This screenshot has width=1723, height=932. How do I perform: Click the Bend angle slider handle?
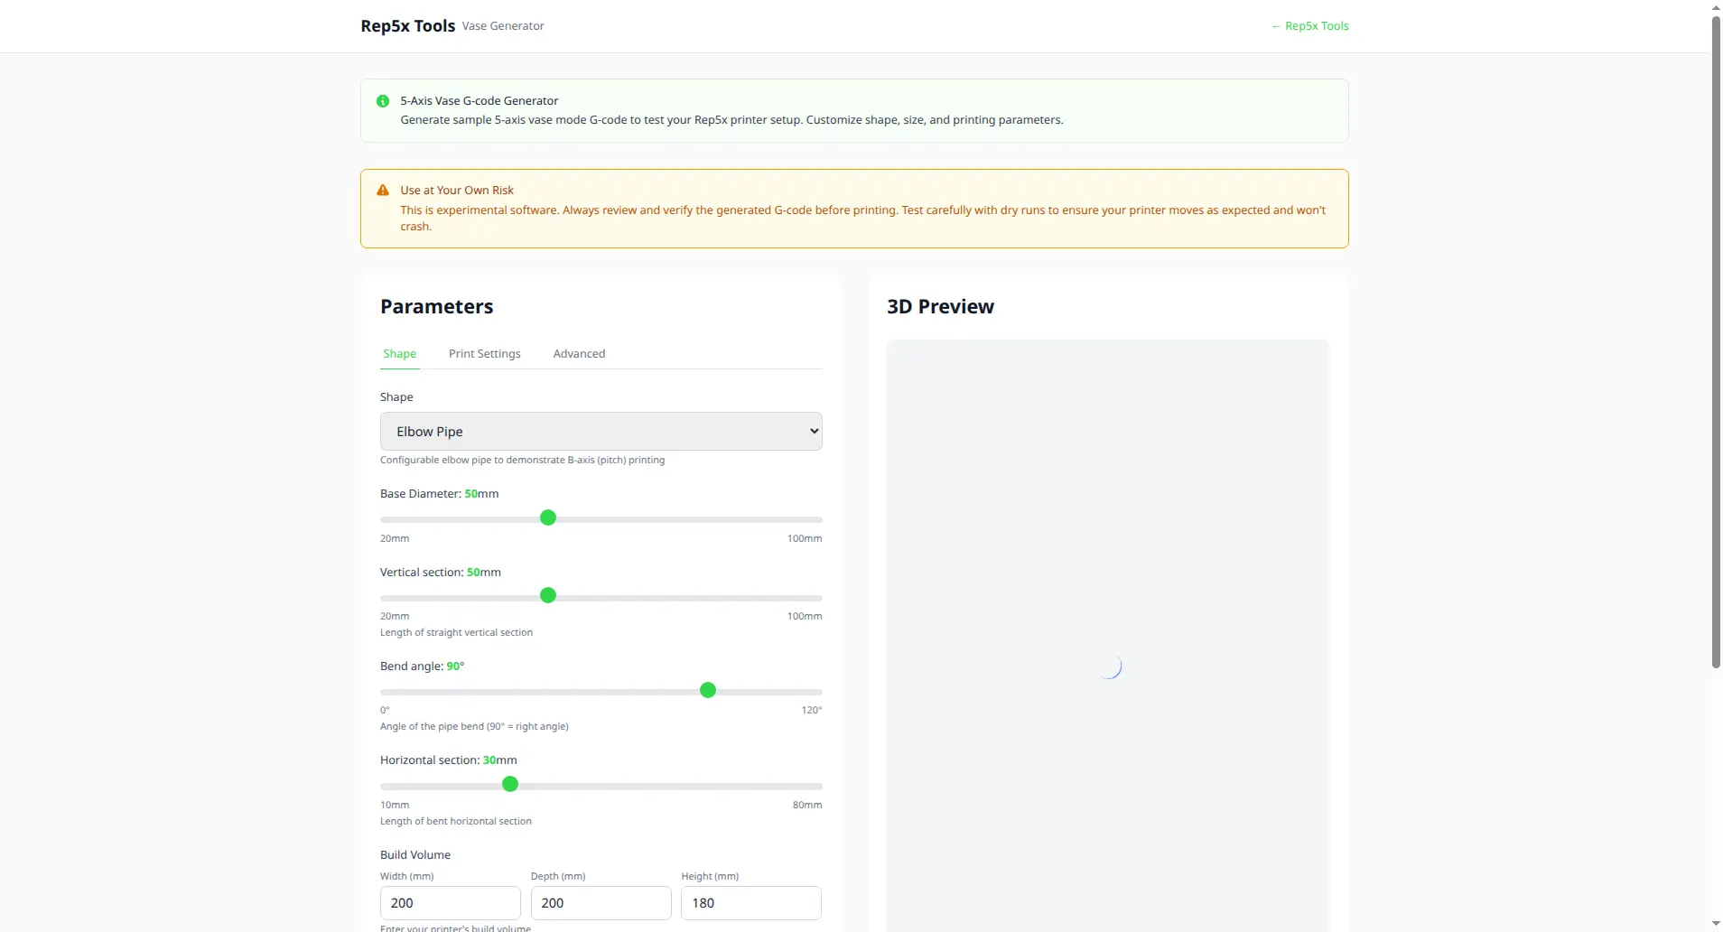[x=708, y=691]
